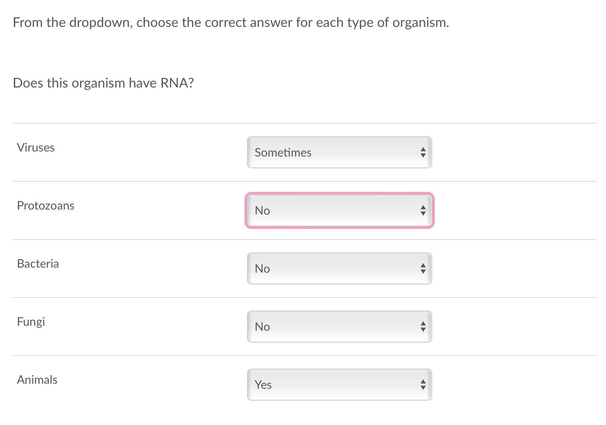Click the Fungi label text
Screen dimensions: 606x425
[x=31, y=321]
